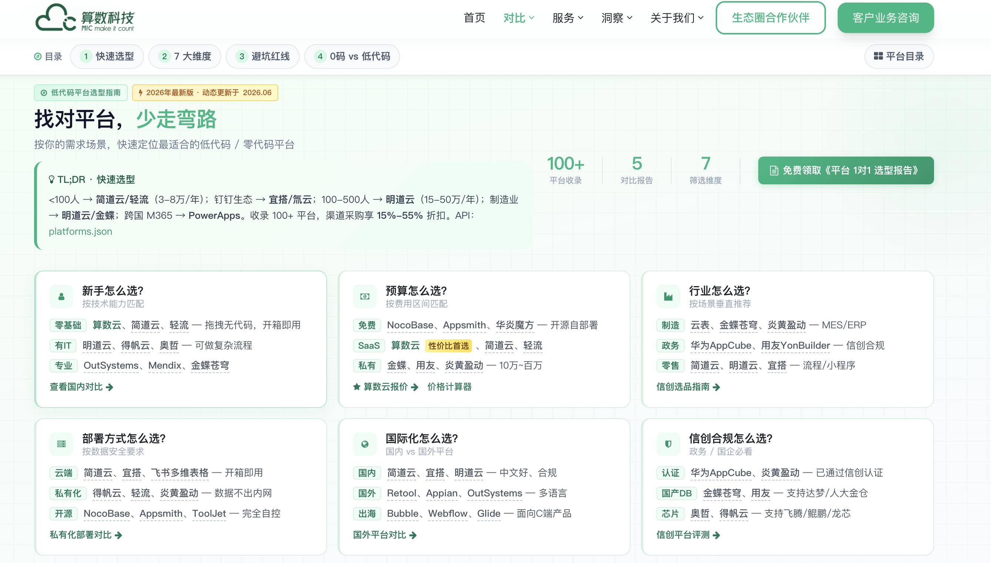Click the SaaS tag label
This screenshot has height=563, width=991.
point(369,346)
